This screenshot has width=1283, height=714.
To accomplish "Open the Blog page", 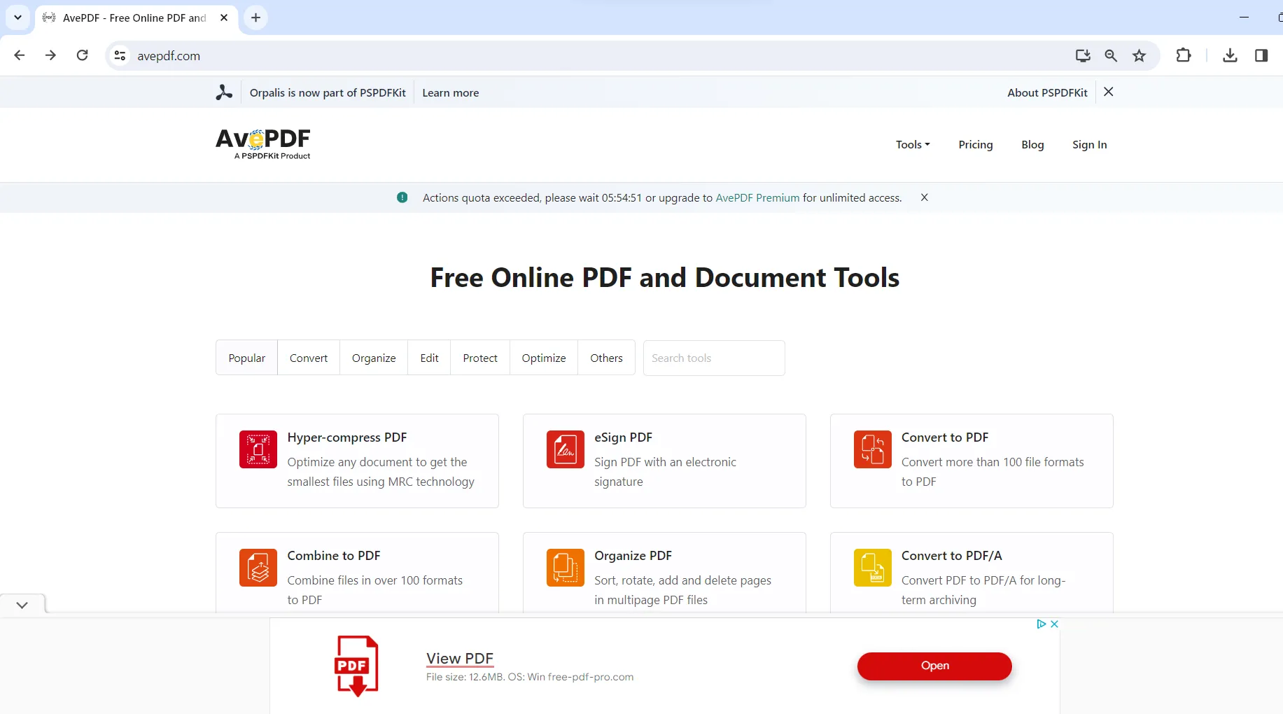I will point(1032,145).
